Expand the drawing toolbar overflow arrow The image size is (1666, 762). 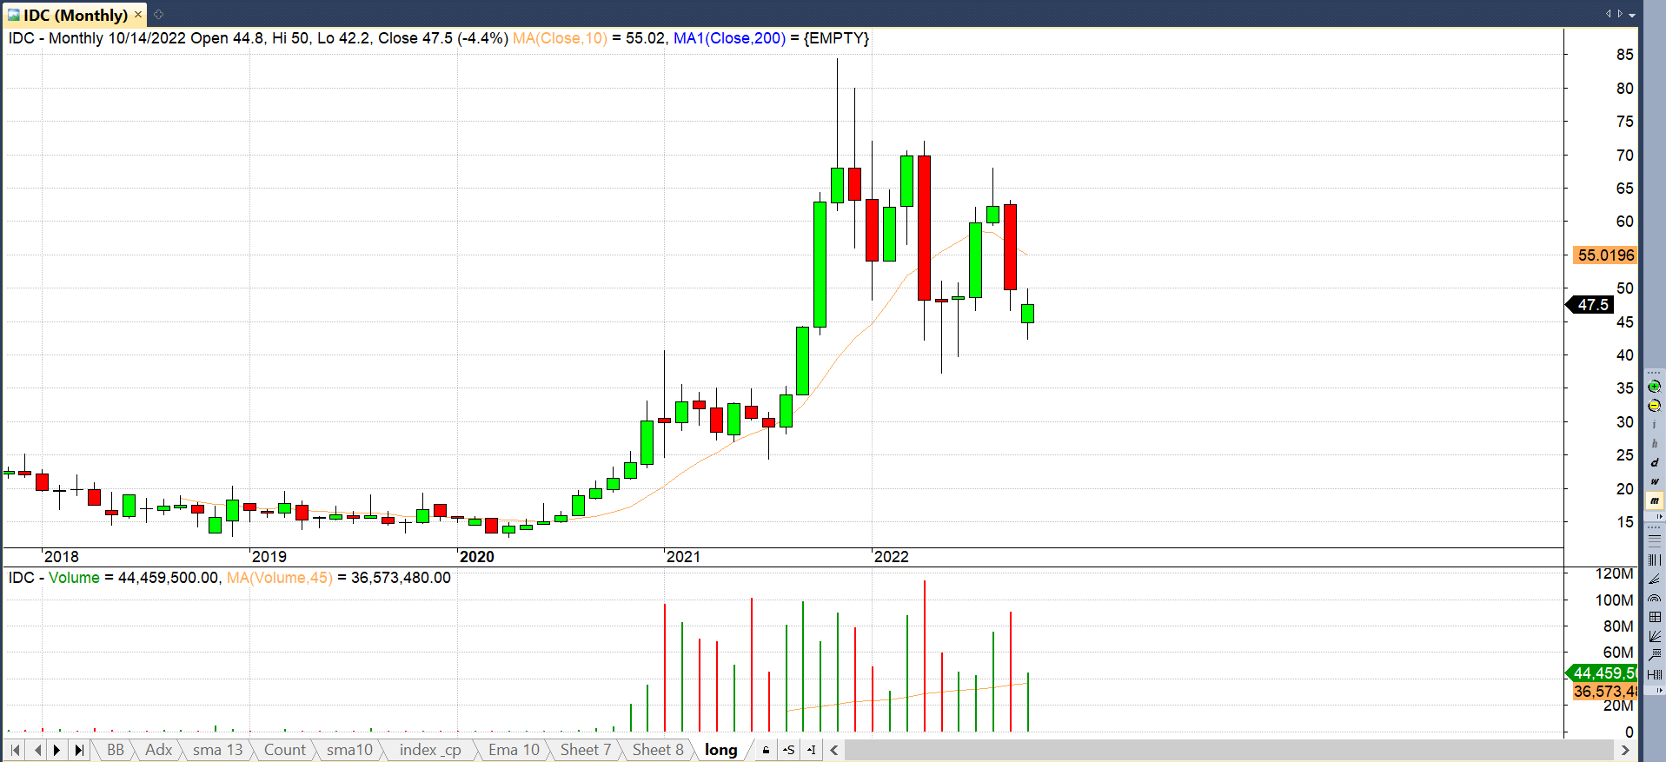point(1659,691)
